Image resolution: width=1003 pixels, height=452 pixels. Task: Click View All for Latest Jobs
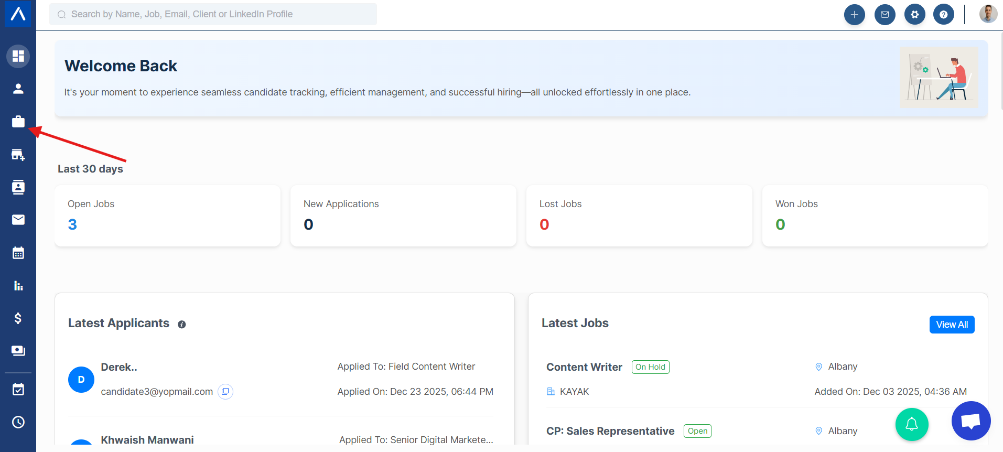(952, 325)
